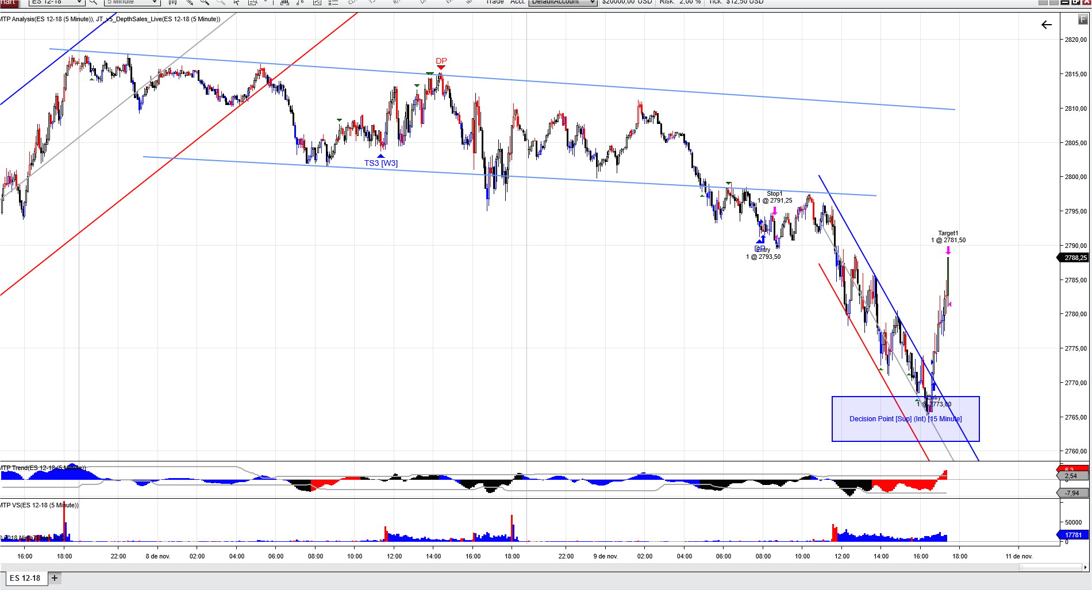The image size is (1092, 590).
Task: Expand the ES 12-18 instrument dropdown
Action: pyautogui.click(x=79, y=2)
